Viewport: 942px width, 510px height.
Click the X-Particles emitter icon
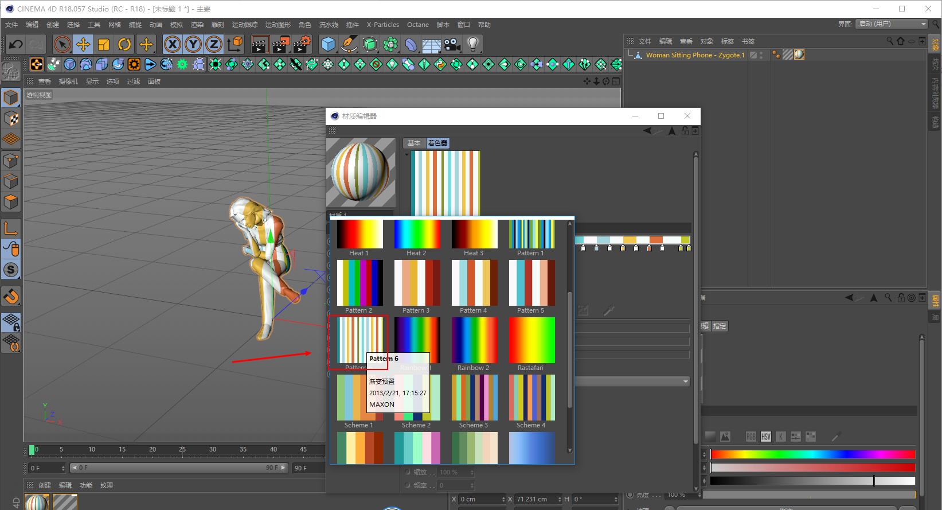(x=37, y=64)
